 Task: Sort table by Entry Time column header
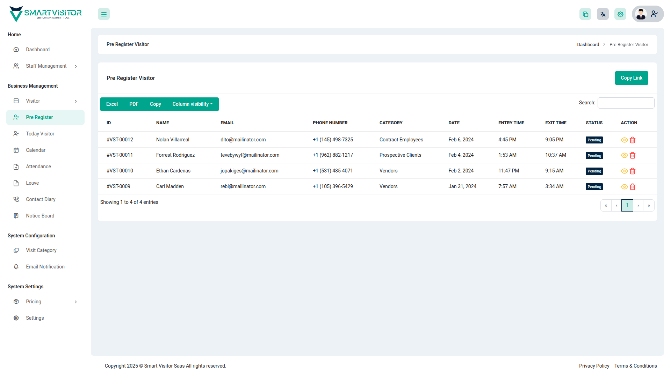tap(511, 123)
